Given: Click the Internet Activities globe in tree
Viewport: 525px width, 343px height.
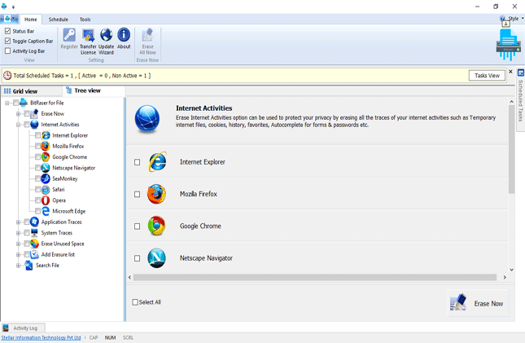Looking at the screenshot, I should coord(34,125).
